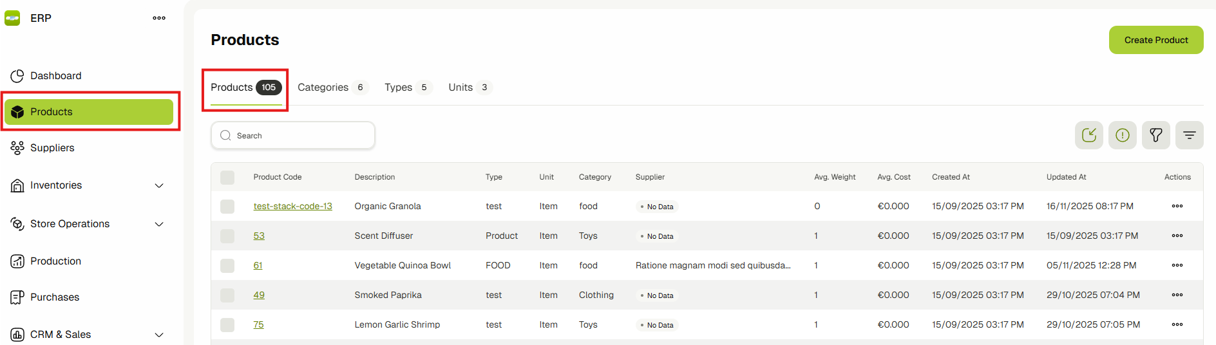Image resolution: width=1216 pixels, height=345 pixels.
Task: Click the Dashboard pie chart icon
Action: pyautogui.click(x=17, y=76)
